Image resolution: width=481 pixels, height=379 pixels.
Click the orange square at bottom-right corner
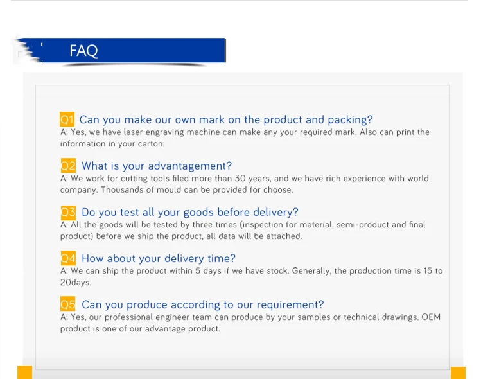tap(458, 373)
